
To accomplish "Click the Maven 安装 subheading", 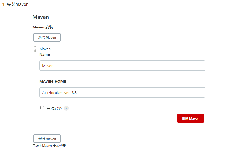I will pos(43,27).
